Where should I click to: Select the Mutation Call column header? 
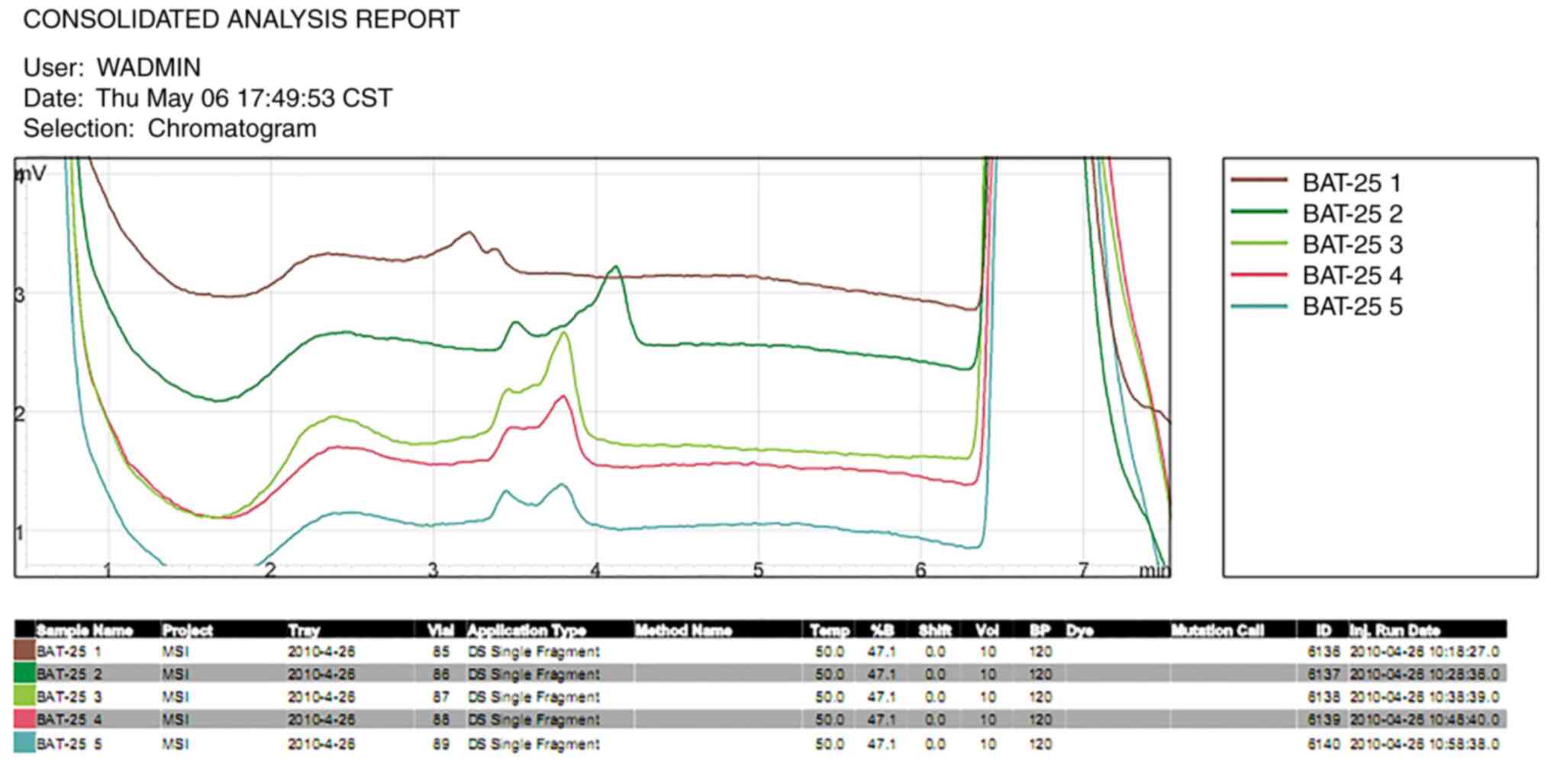[1217, 630]
